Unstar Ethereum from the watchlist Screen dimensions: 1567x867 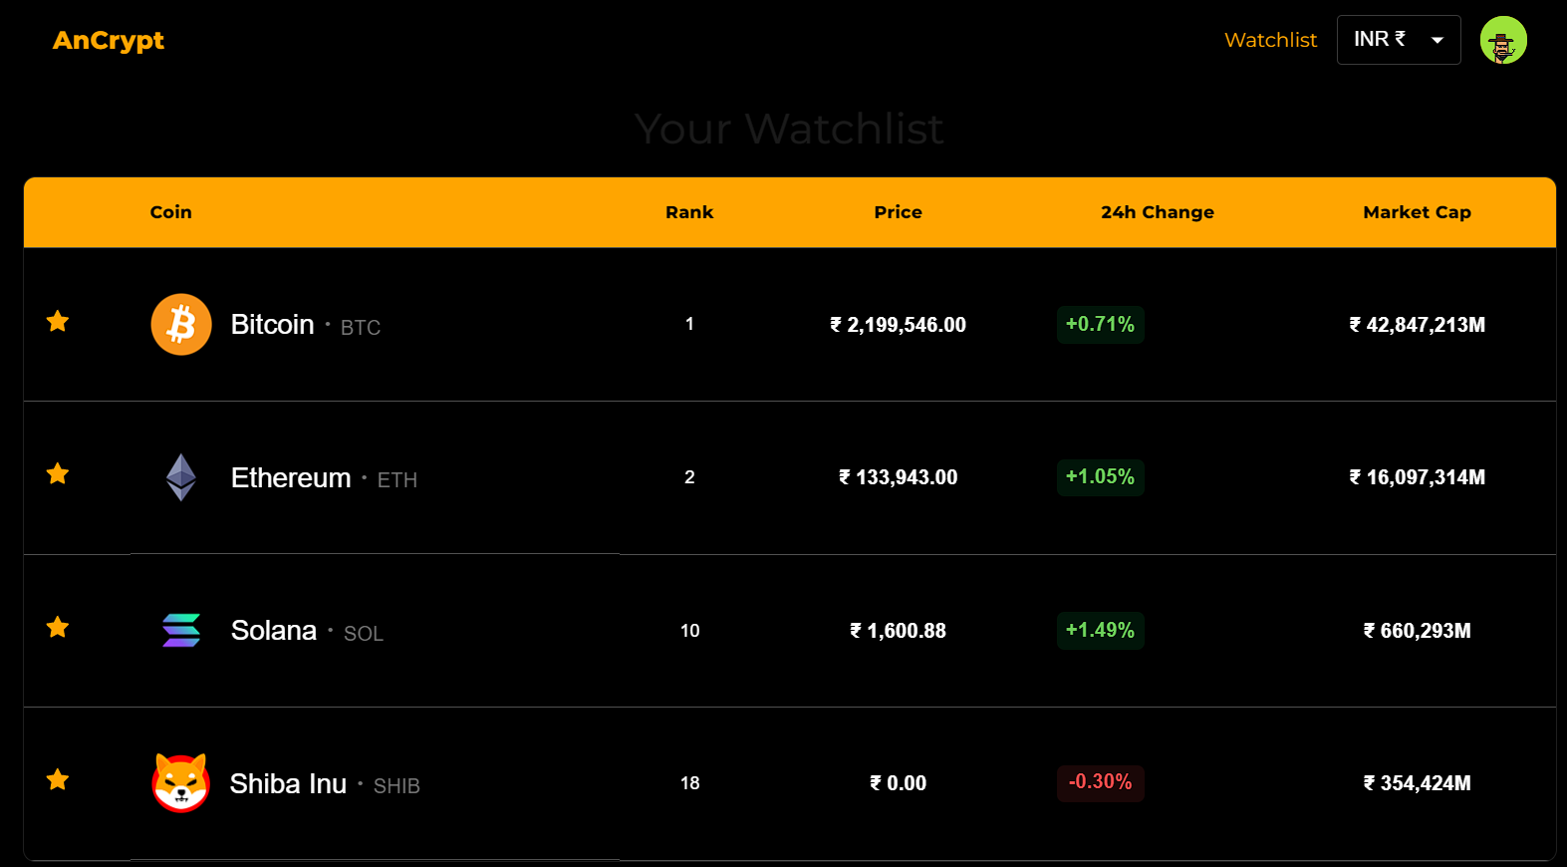(x=58, y=473)
